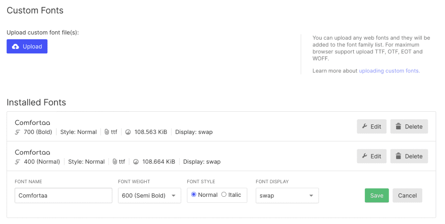Click the 'Style: Normal' text in the 400 (Normal) row
This screenshot has height=224, width=445.
(86, 162)
